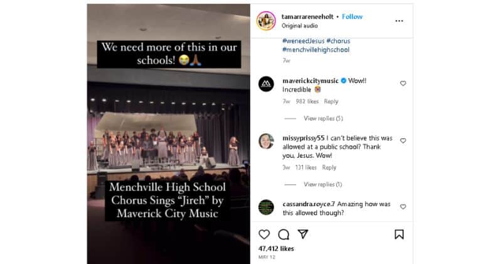Open maverickcitymusic's profile avatar
502x264 pixels.
pyautogui.click(x=266, y=84)
